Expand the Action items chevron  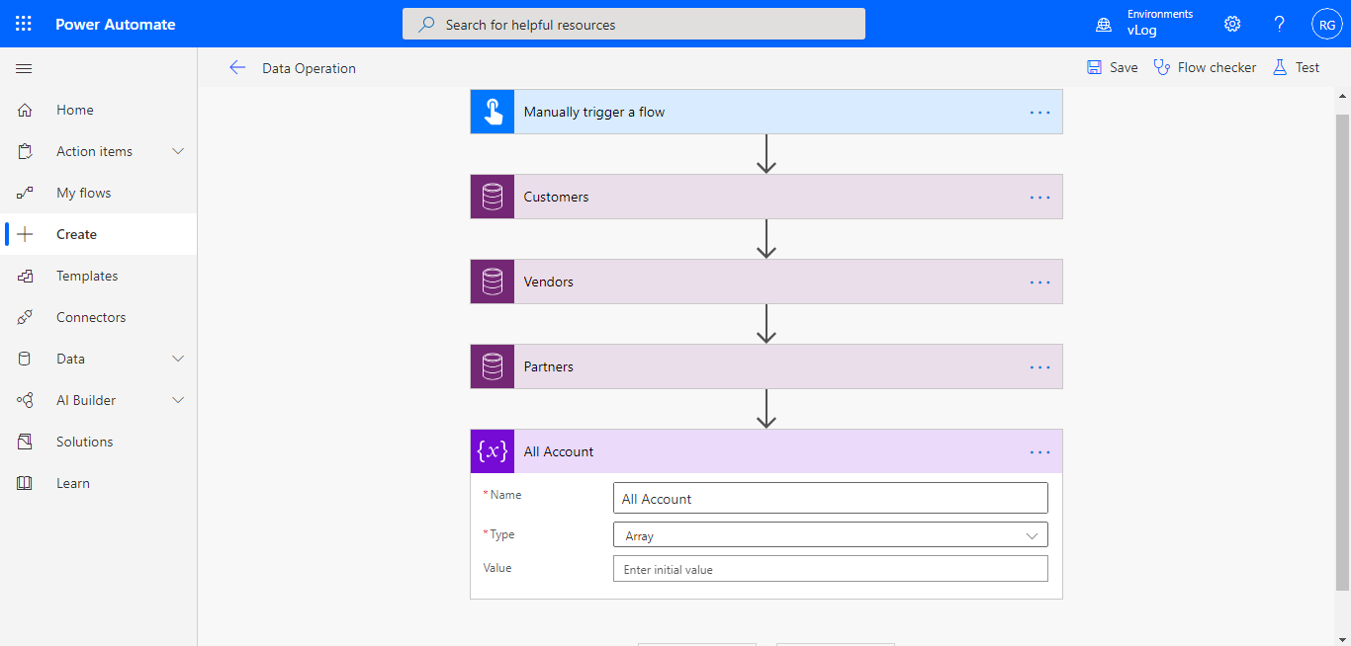(x=179, y=151)
